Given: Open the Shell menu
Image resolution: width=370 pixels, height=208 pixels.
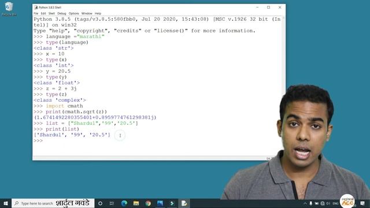Looking at the screenshot, I should [51, 13].
